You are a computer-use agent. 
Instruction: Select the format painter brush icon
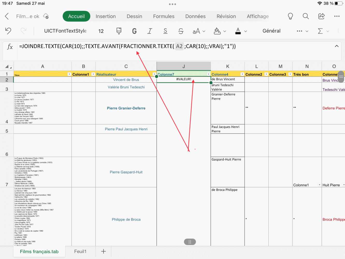click(x=119, y=31)
